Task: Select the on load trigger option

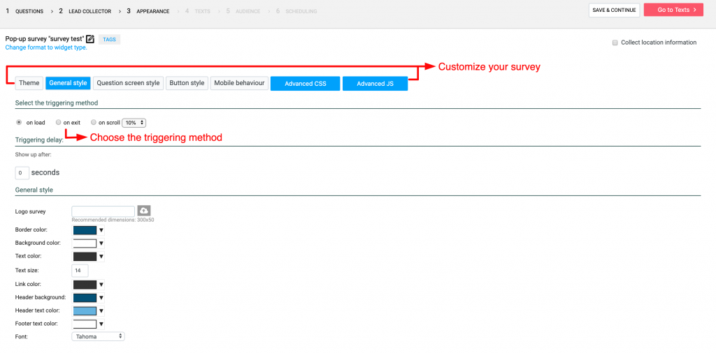Action: 19,123
